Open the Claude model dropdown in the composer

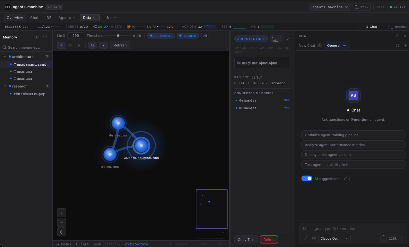pyautogui.click(x=334, y=238)
